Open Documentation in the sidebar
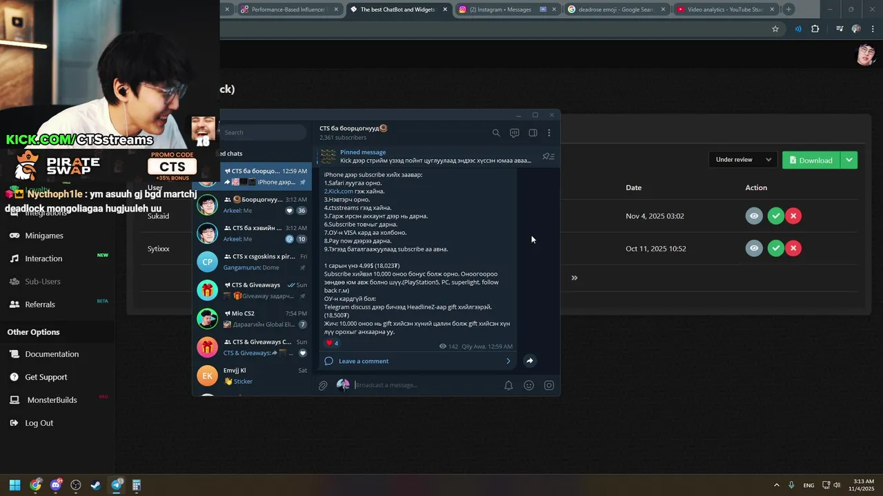 click(x=52, y=354)
